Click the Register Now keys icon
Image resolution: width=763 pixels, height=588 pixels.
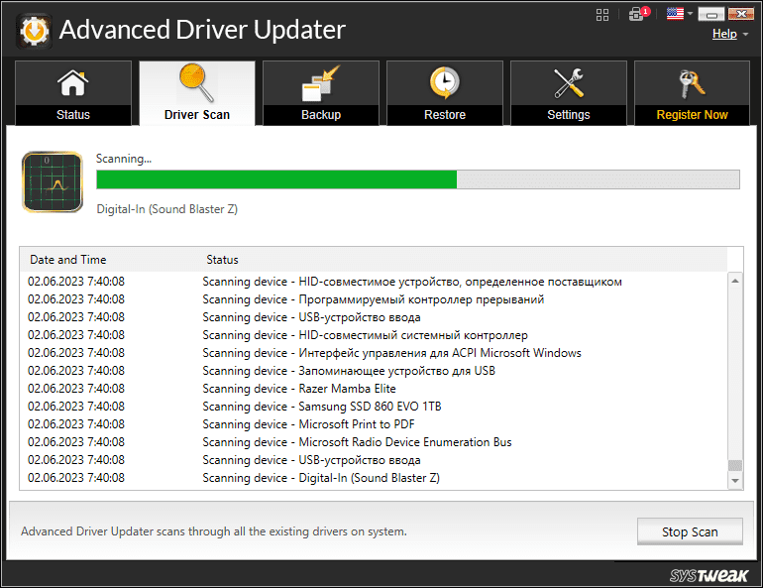tap(692, 83)
